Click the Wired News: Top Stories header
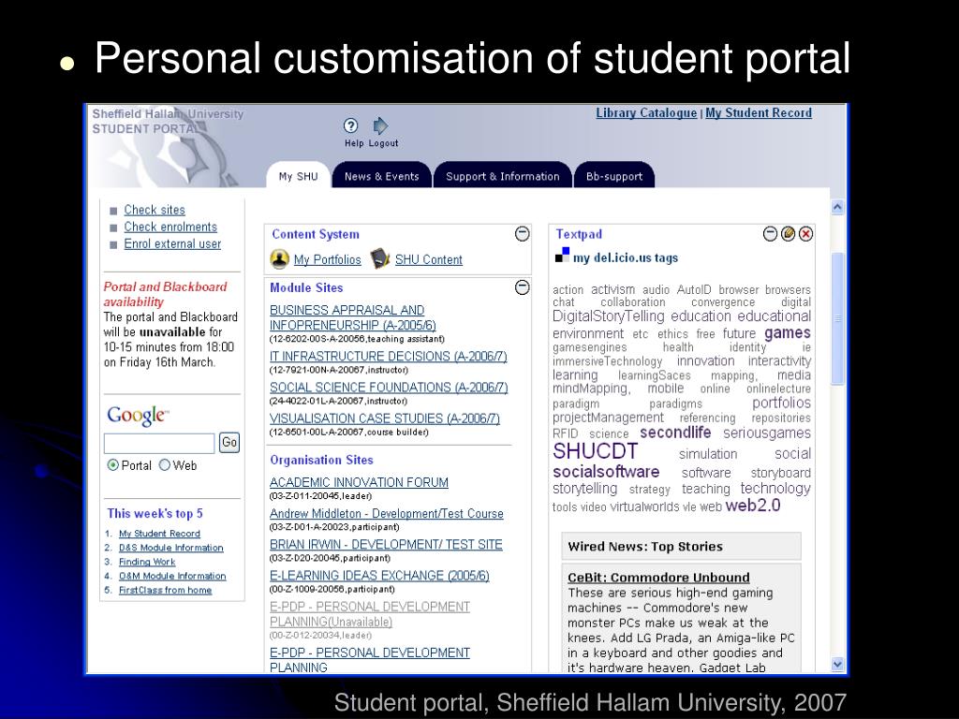Image resolution: width=959 pixels, height=719 pixels. [681, 547]
